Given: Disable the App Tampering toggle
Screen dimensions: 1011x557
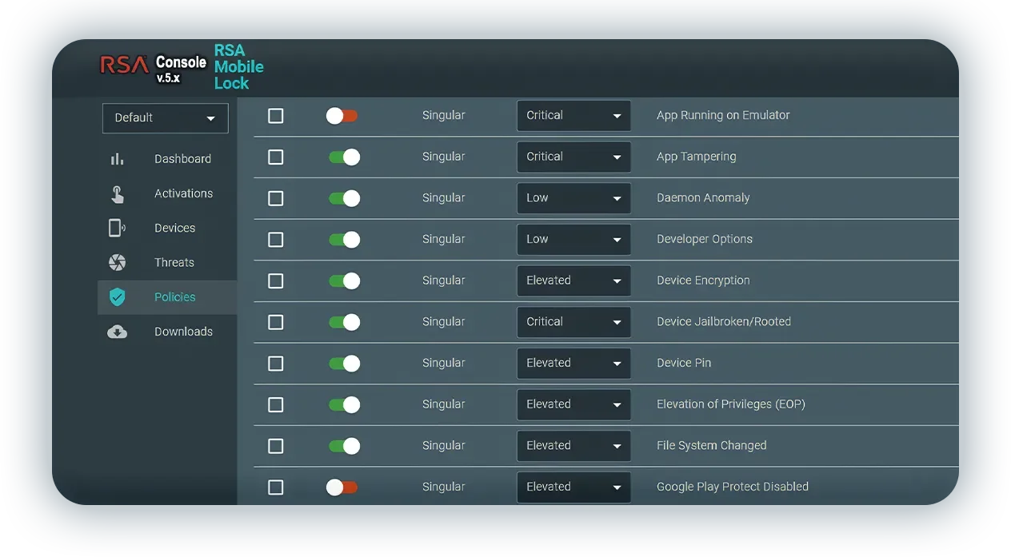Looking at the screenshot, I should (343, 157).
